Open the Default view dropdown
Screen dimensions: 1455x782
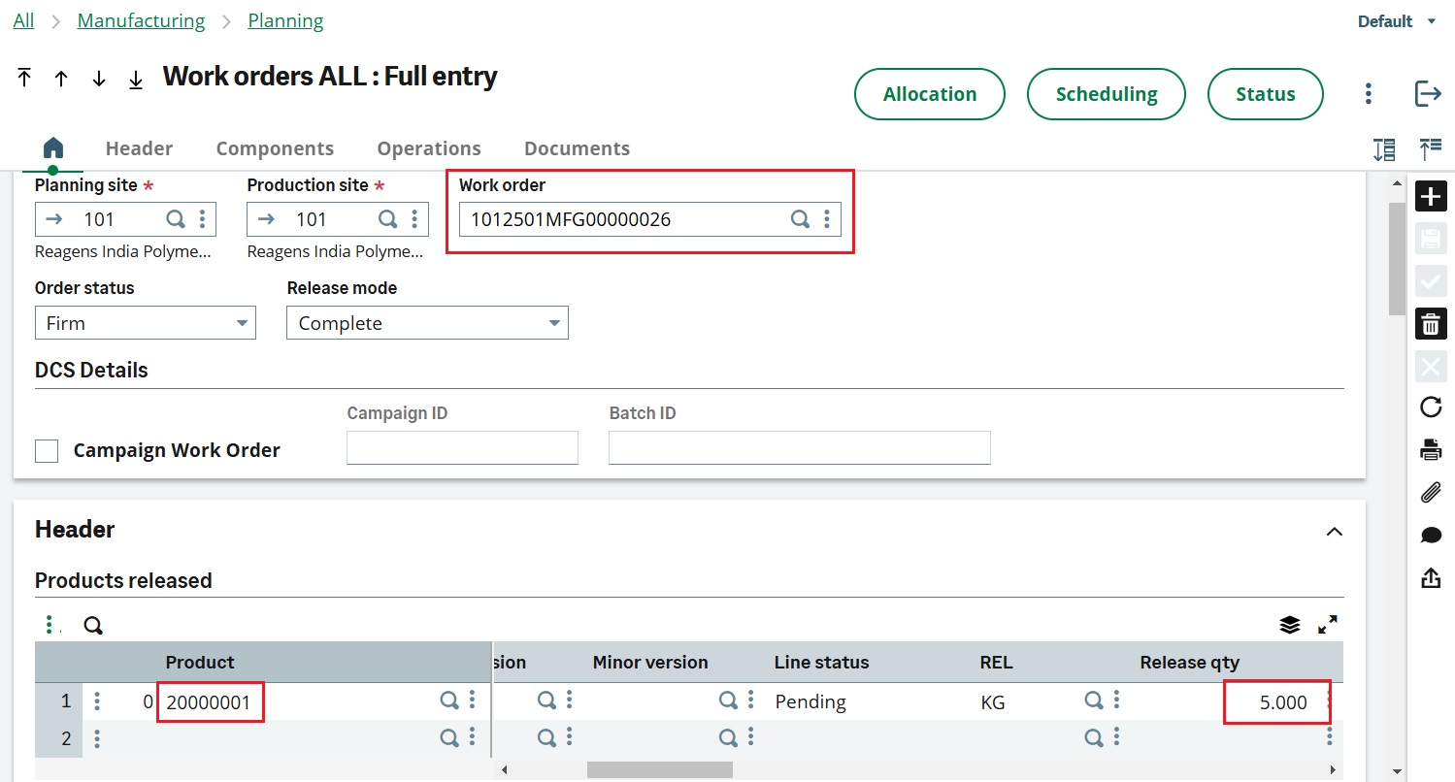pyautogui.click(x=1397, y=21)
